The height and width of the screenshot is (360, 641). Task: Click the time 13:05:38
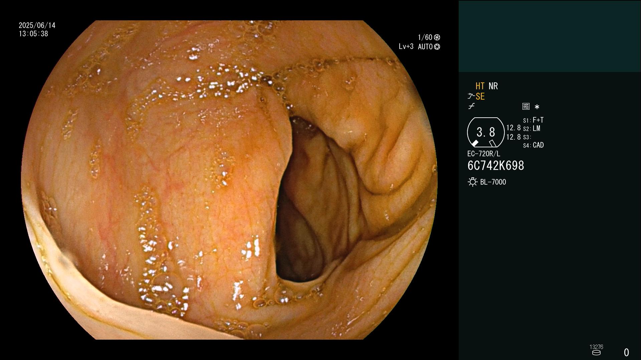[33, 34]
